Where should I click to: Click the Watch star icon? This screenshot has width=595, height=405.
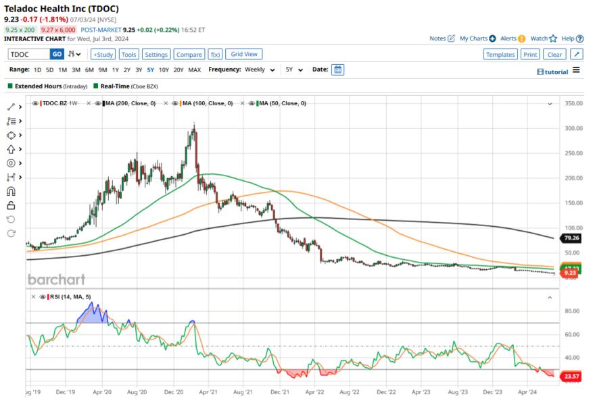click(553, 38)
